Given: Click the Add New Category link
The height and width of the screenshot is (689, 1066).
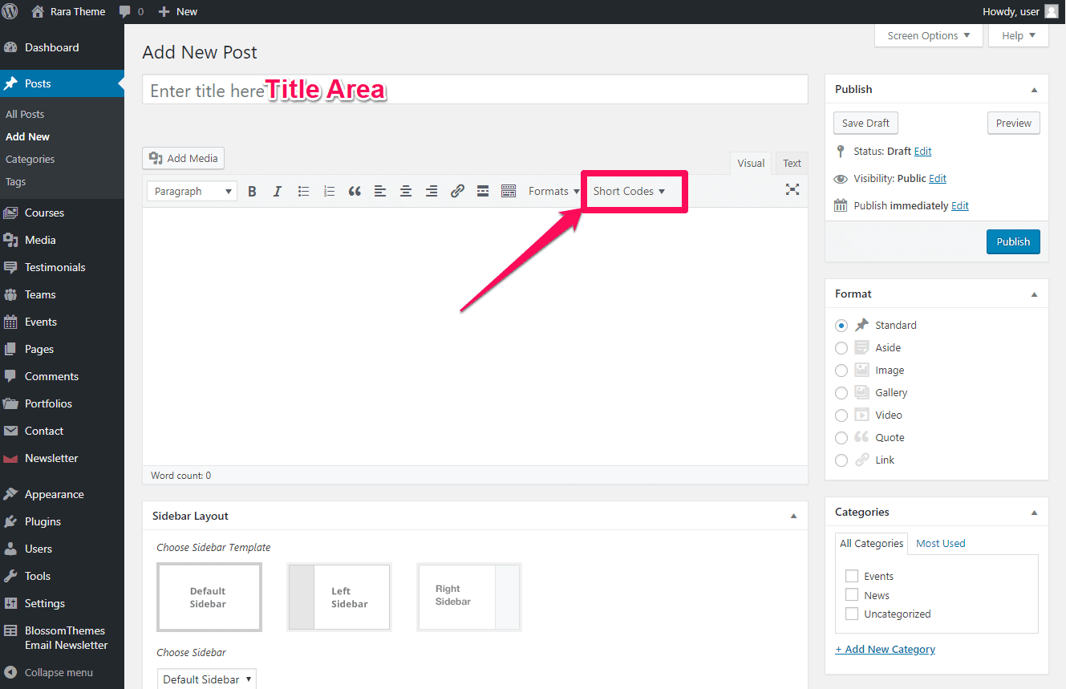Looking at the screenshot, I should (x=886, y=650).
